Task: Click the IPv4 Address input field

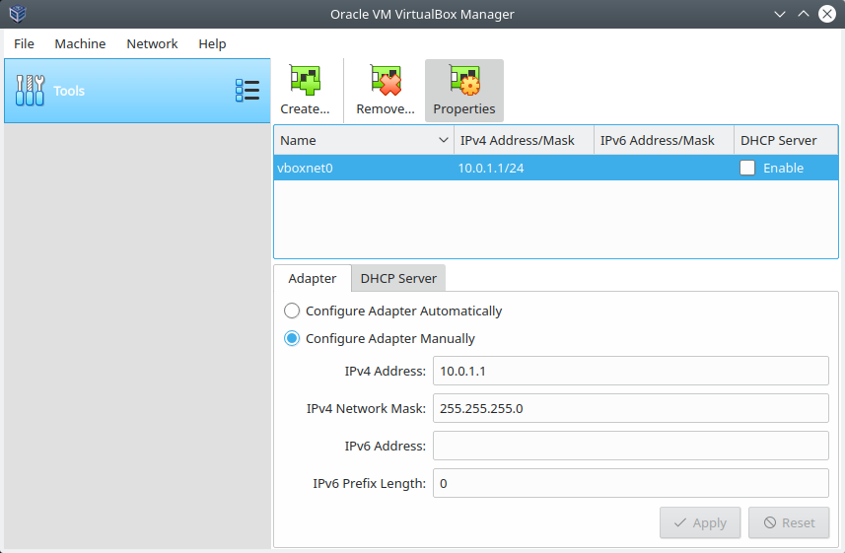Action: [x=630, y=371]
